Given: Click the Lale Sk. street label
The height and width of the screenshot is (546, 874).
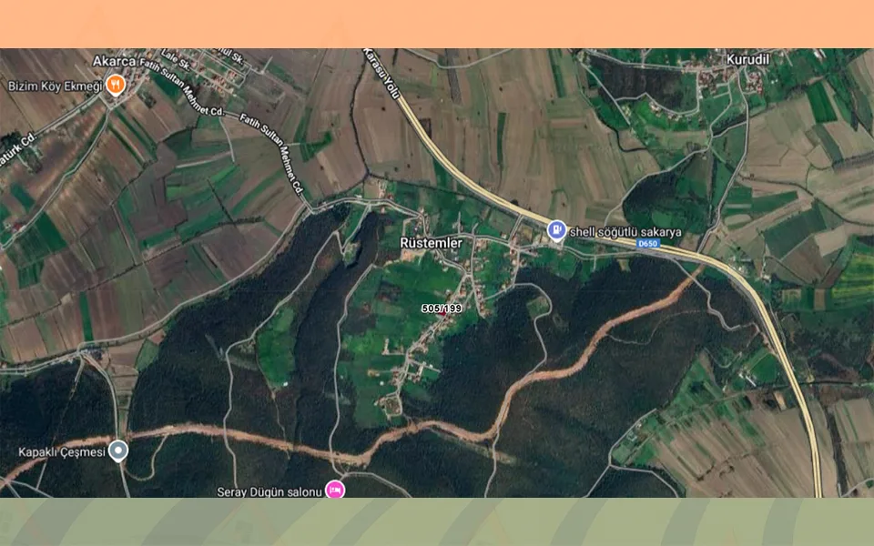Looking at the screenshot, I should click(176, 60).
